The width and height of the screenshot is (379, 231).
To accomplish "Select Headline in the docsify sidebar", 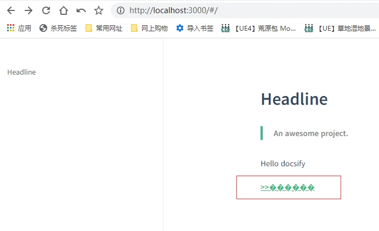I will pyautogui.click(x=21, y=72).
